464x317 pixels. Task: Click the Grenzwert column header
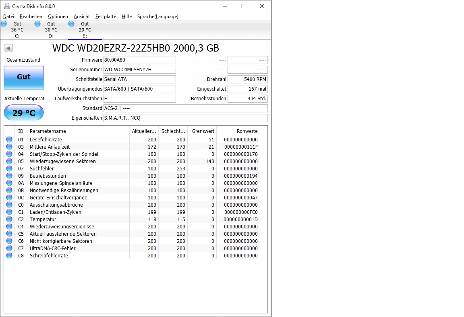[203, 131]
